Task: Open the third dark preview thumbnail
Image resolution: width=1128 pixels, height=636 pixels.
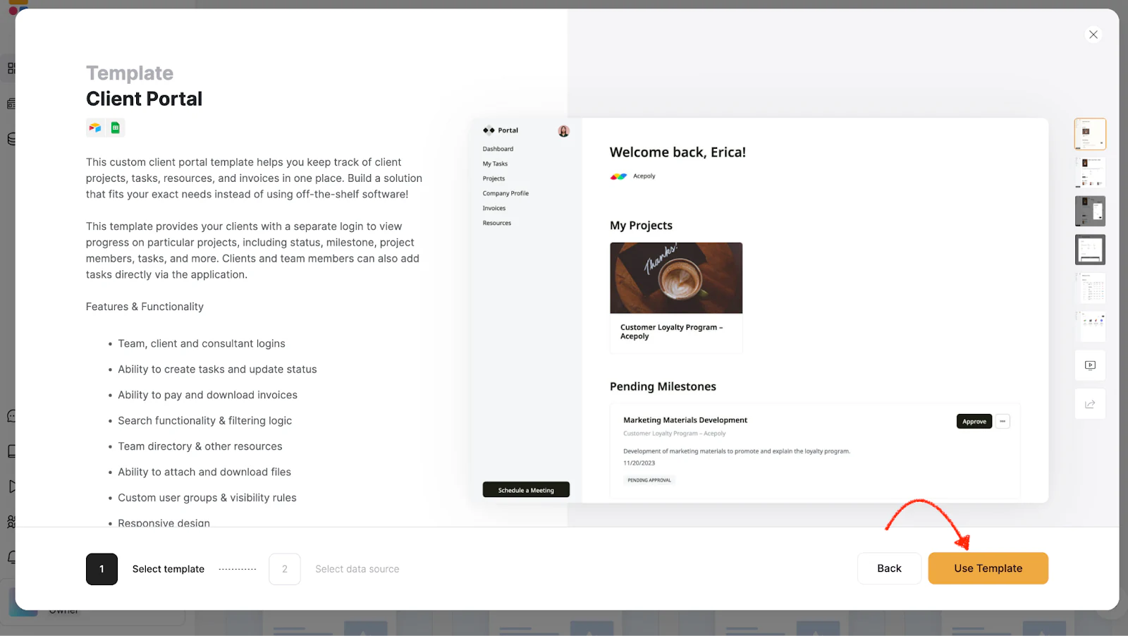Action: [1090, 212]
